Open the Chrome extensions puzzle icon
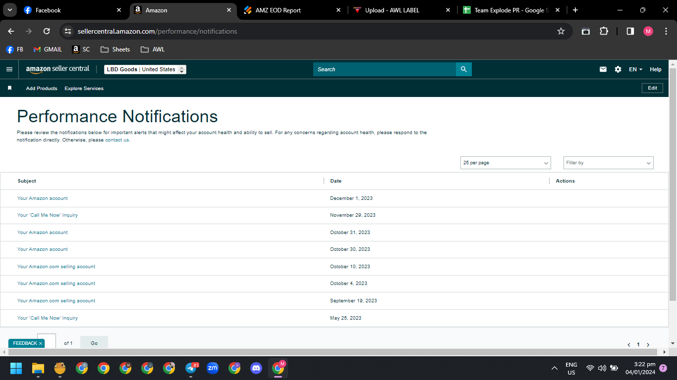 pos(604,31)
